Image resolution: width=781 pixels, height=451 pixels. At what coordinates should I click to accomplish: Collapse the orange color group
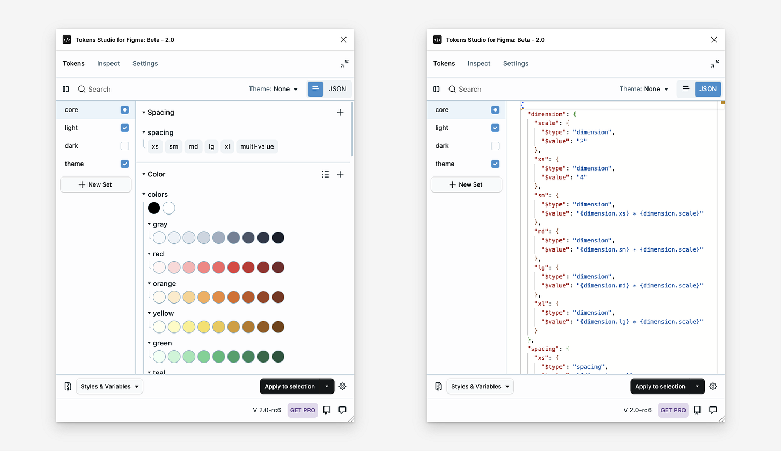149,284
